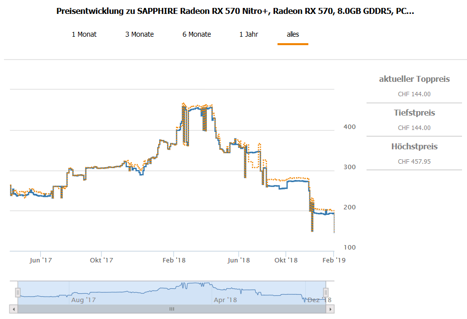
Task: Select the 1 Monat time range tab
Action: tap(84, 34)
